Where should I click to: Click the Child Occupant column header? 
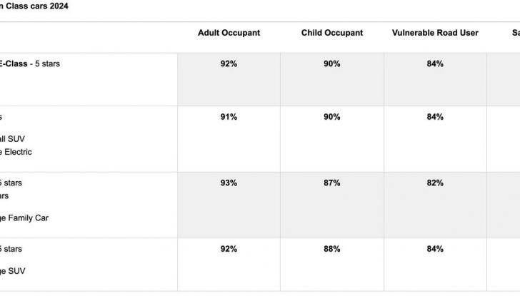331,33
